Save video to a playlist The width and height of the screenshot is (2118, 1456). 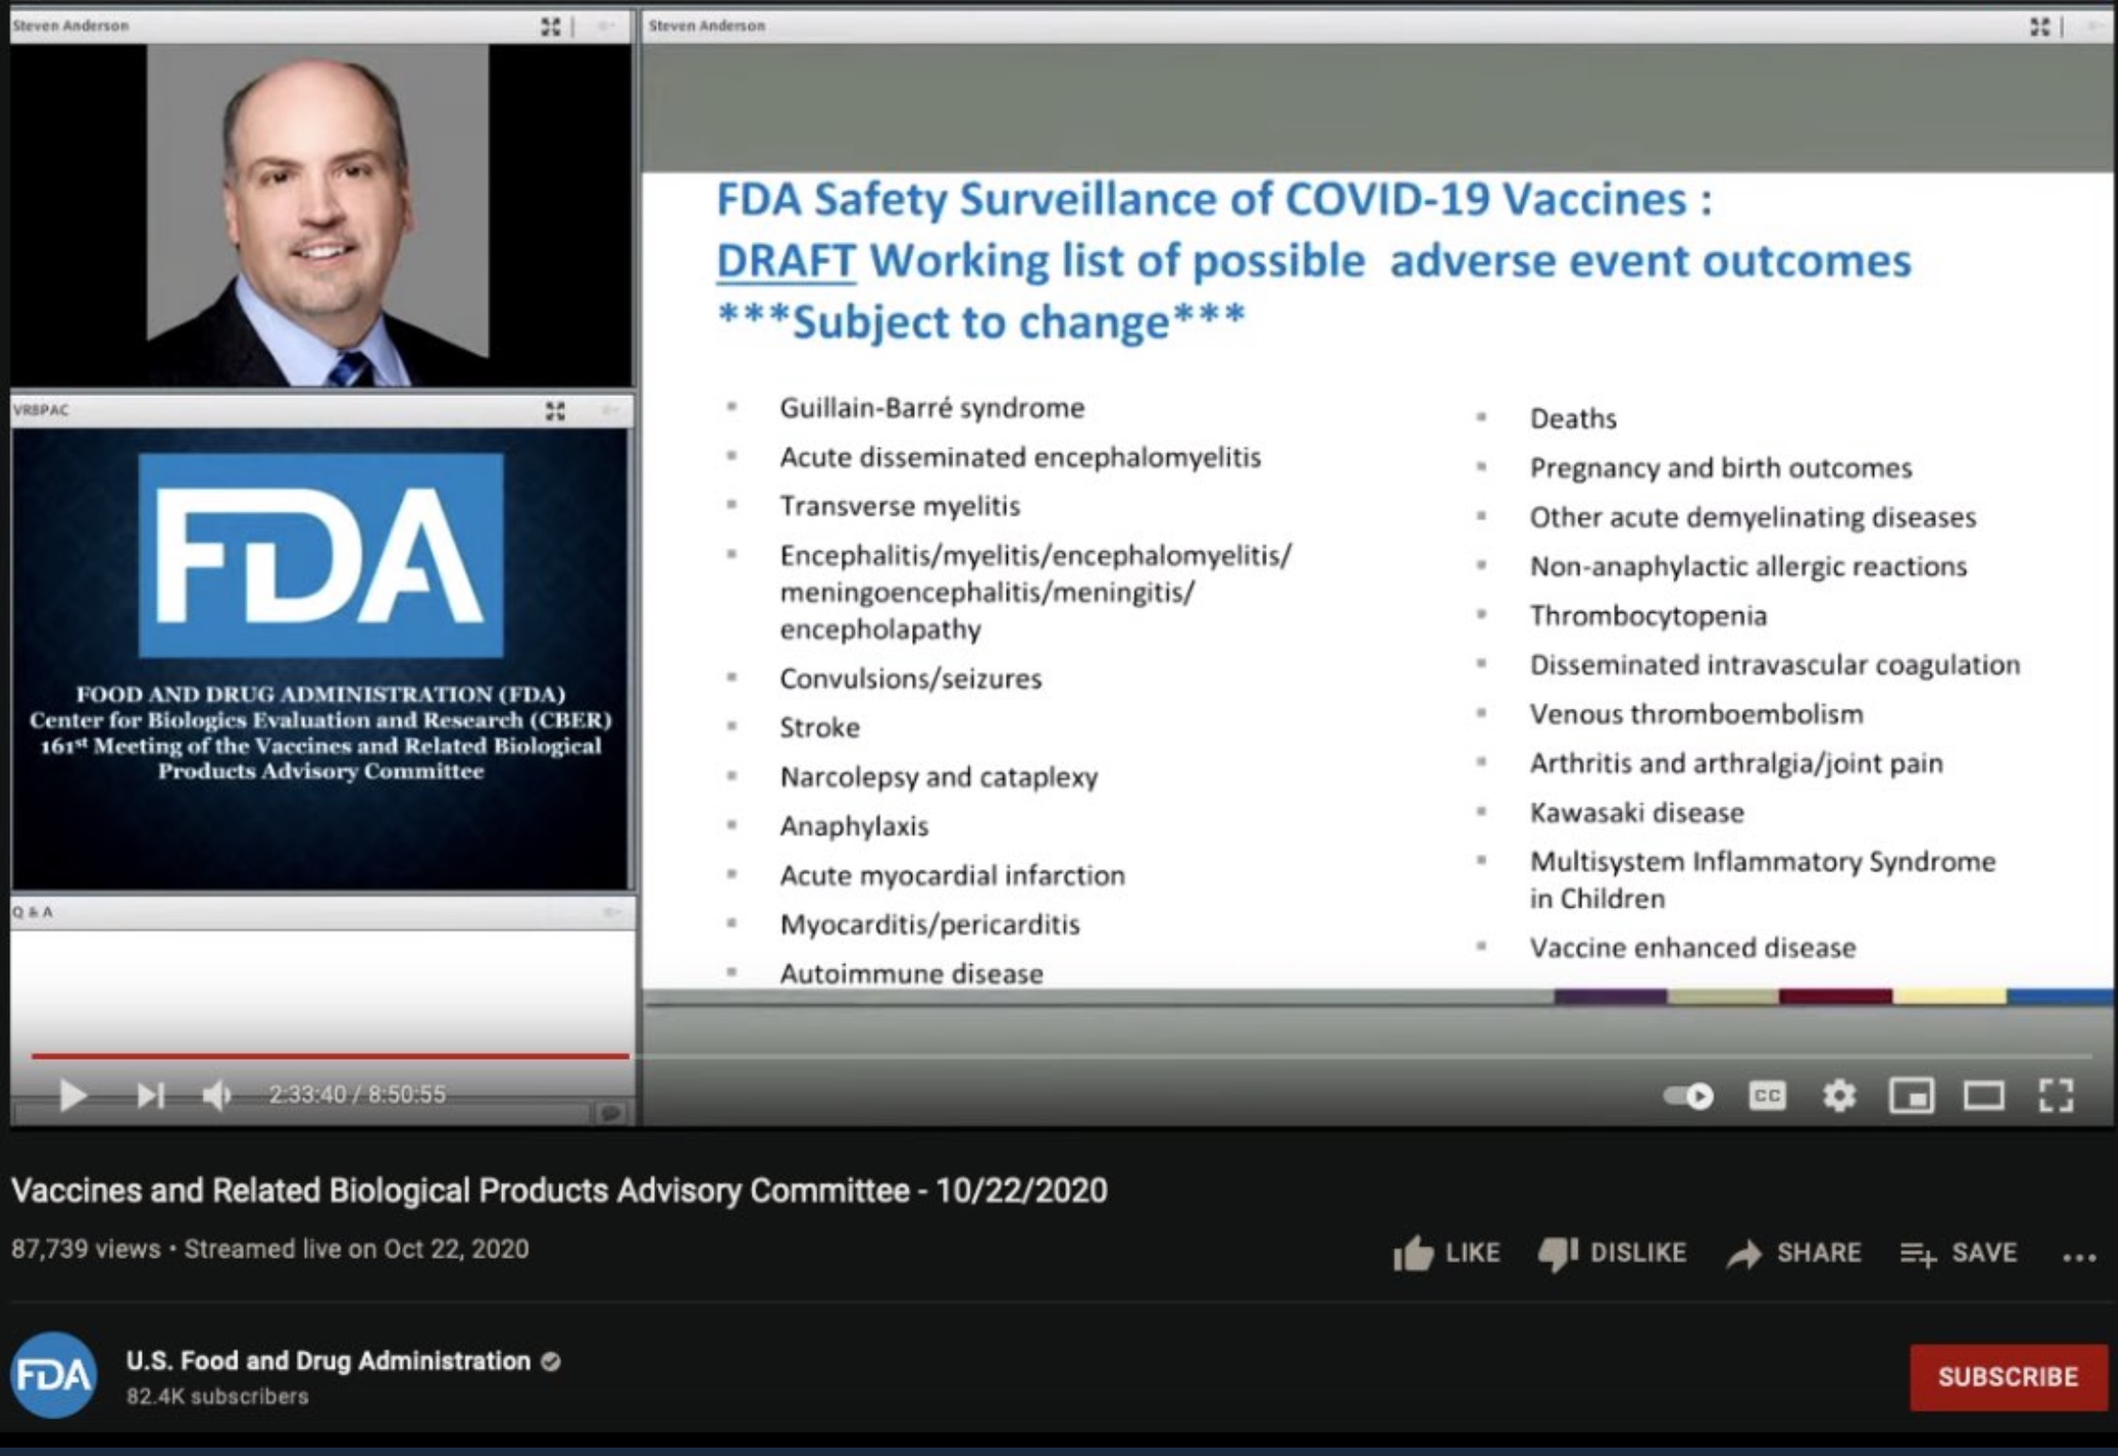[x=1958, y=1252]
